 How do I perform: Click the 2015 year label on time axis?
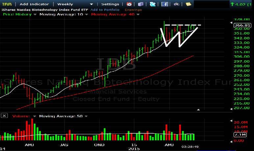134,149
